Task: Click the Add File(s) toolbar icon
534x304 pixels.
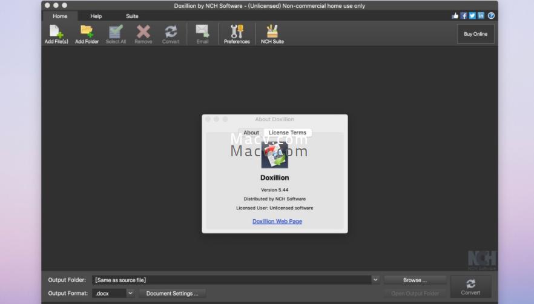Action: pyautogui.click(x=56, y=34)
